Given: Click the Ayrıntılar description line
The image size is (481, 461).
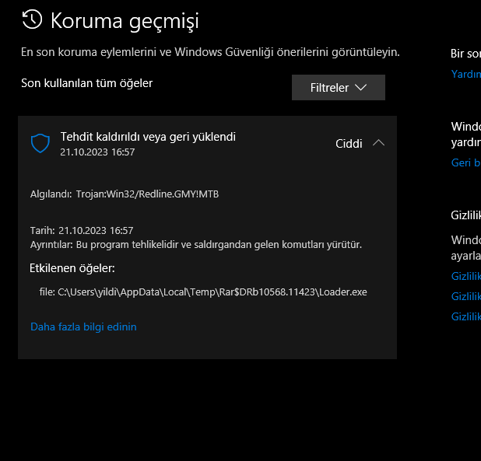Looking at the screenshot, I should pos(196,245).
